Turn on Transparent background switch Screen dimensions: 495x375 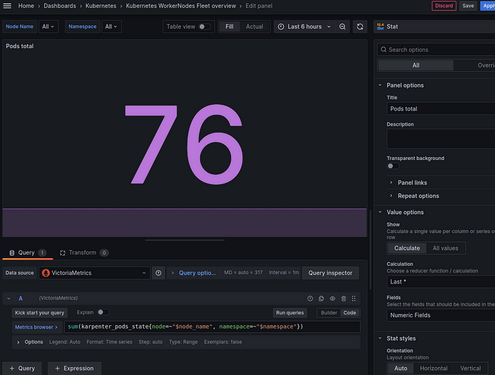point(393,166)
